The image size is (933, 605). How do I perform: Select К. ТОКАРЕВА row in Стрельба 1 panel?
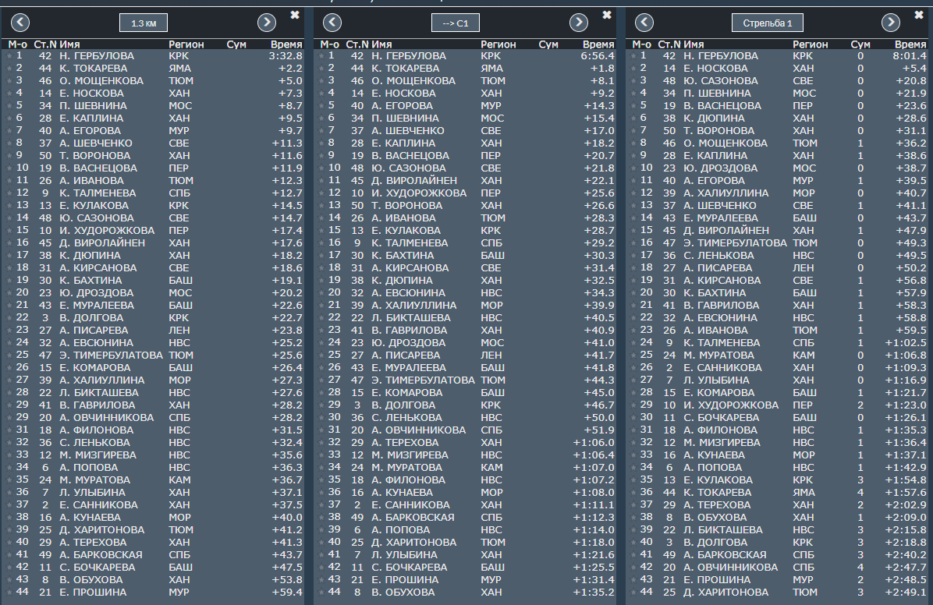[x=779, y=493]
